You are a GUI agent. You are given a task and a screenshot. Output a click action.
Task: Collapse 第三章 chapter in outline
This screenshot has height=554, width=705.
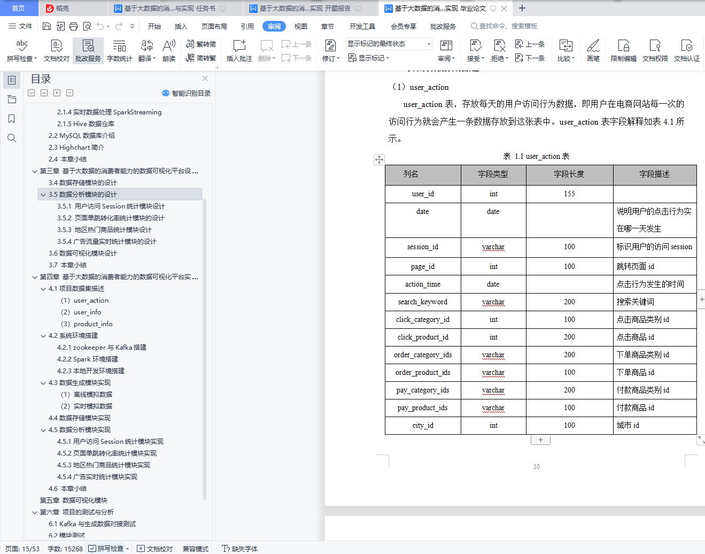coord(35,171)
